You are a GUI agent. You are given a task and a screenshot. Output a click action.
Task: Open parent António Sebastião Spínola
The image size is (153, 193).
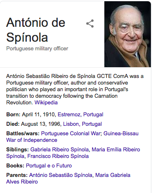(61, 175)
